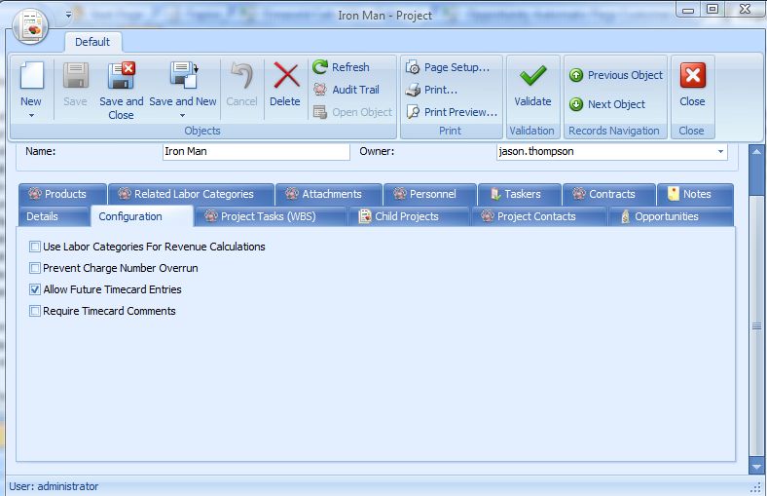Switch to the Child Projects tab

[409, 216]
